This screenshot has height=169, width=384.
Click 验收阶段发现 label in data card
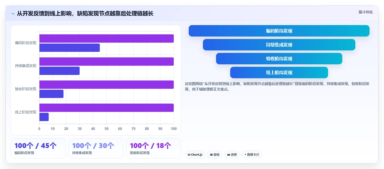point(140,153)
